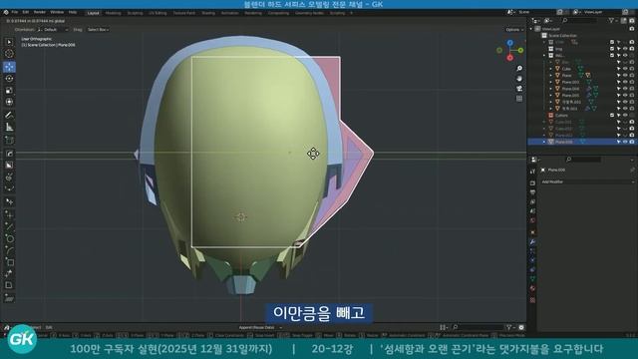638x359 pixels.
Task: Select the Annotate tool
Action: (9, 116)
